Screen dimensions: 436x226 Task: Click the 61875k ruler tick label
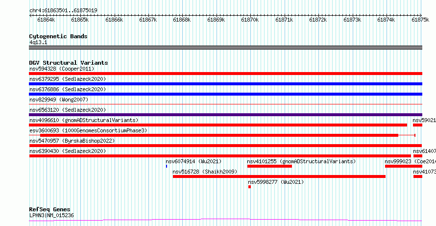[420, 20]
